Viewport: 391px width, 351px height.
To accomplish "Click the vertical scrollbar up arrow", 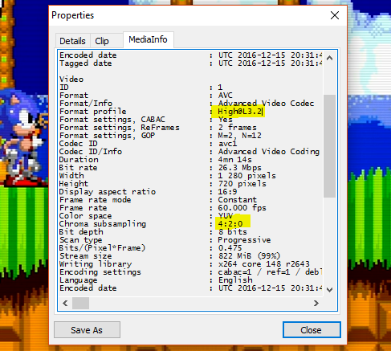I will [x=330, y=58].
